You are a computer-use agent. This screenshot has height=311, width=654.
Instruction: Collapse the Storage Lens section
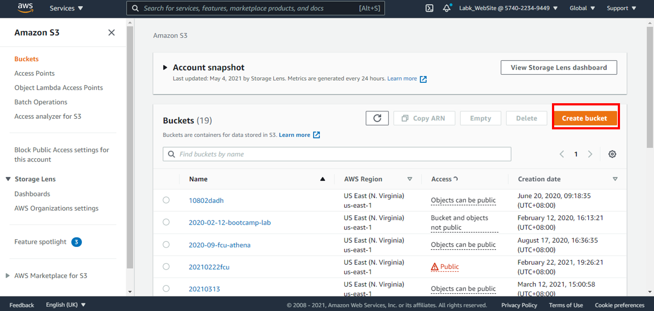point(8,179)
